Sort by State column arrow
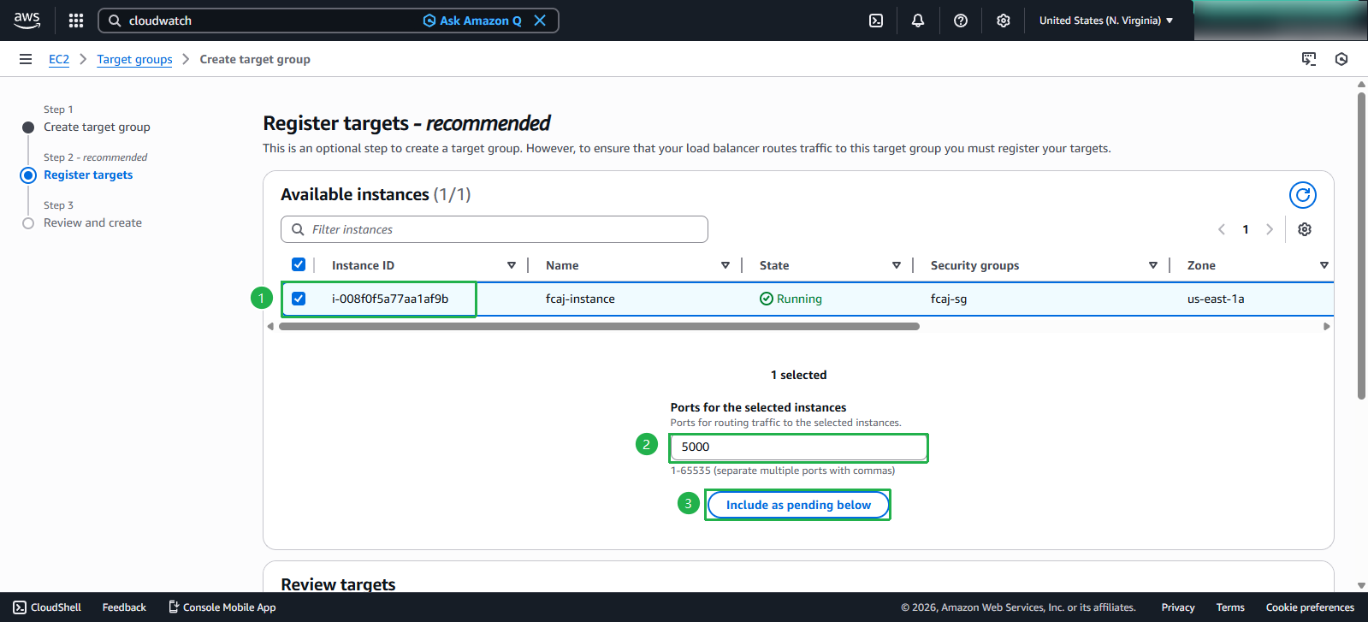 897,265
